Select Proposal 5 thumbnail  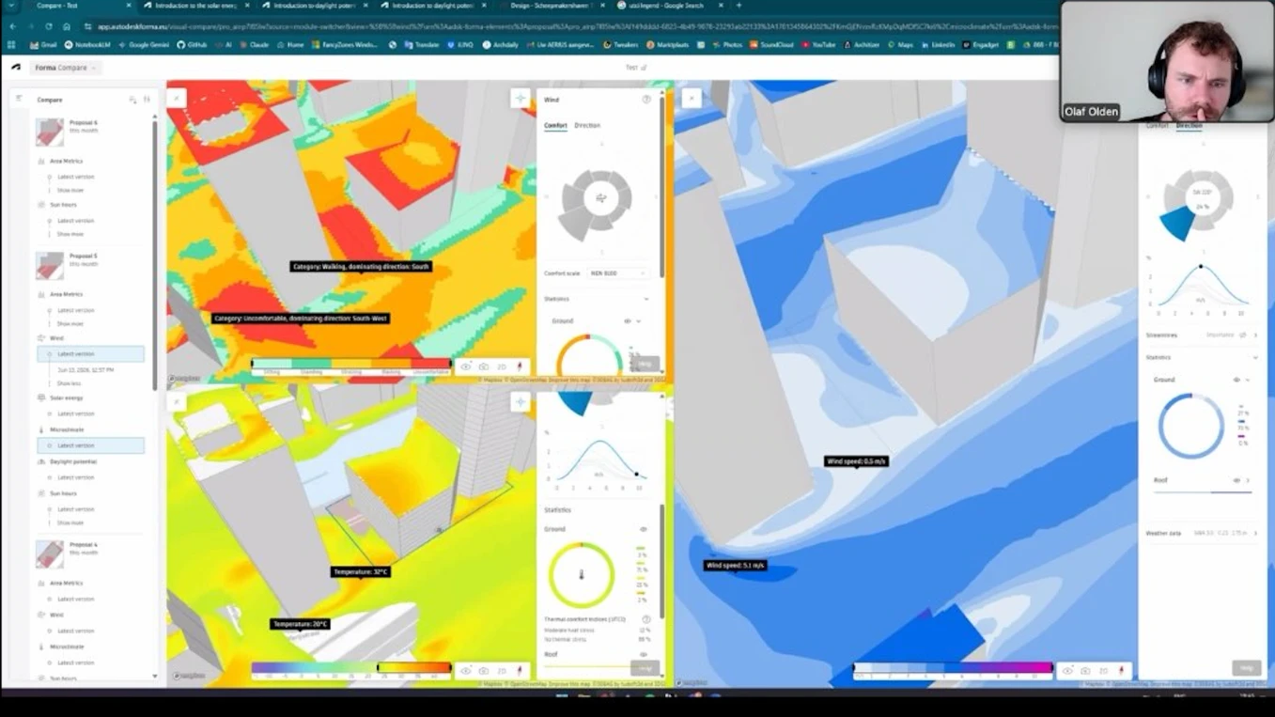(x=50, y=265)
